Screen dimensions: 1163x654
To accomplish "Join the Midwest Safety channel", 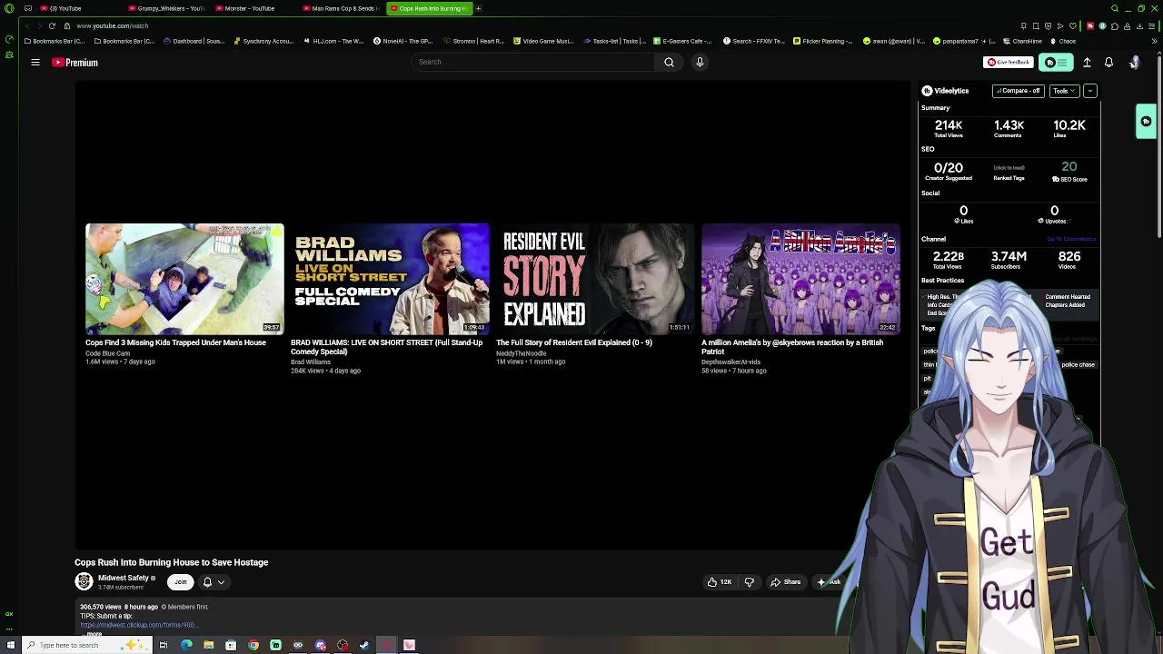I will pyautogui.click(x=180, y=582).
